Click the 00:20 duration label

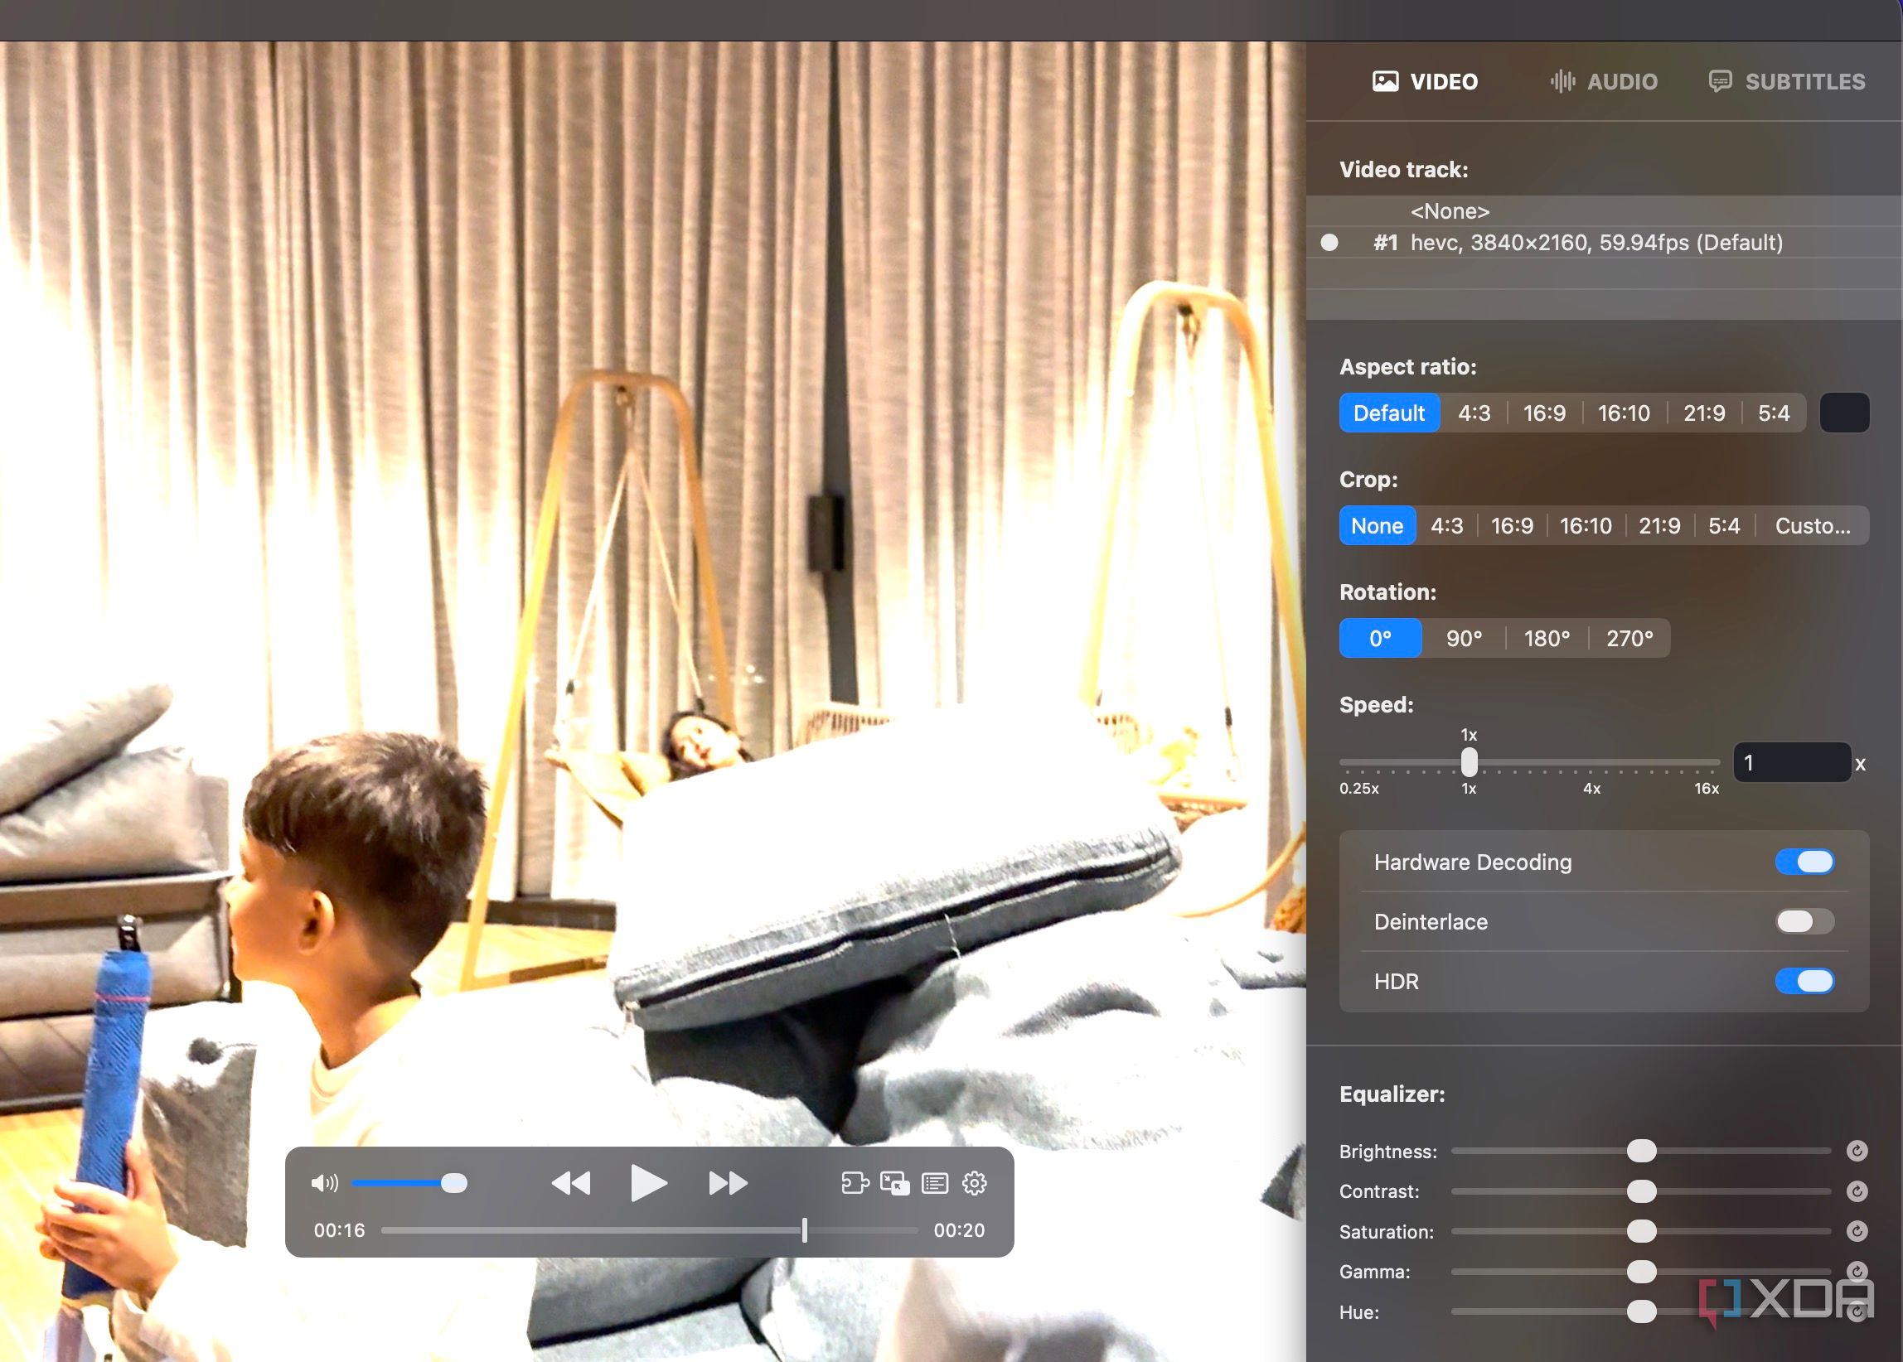click(959, 1230)
